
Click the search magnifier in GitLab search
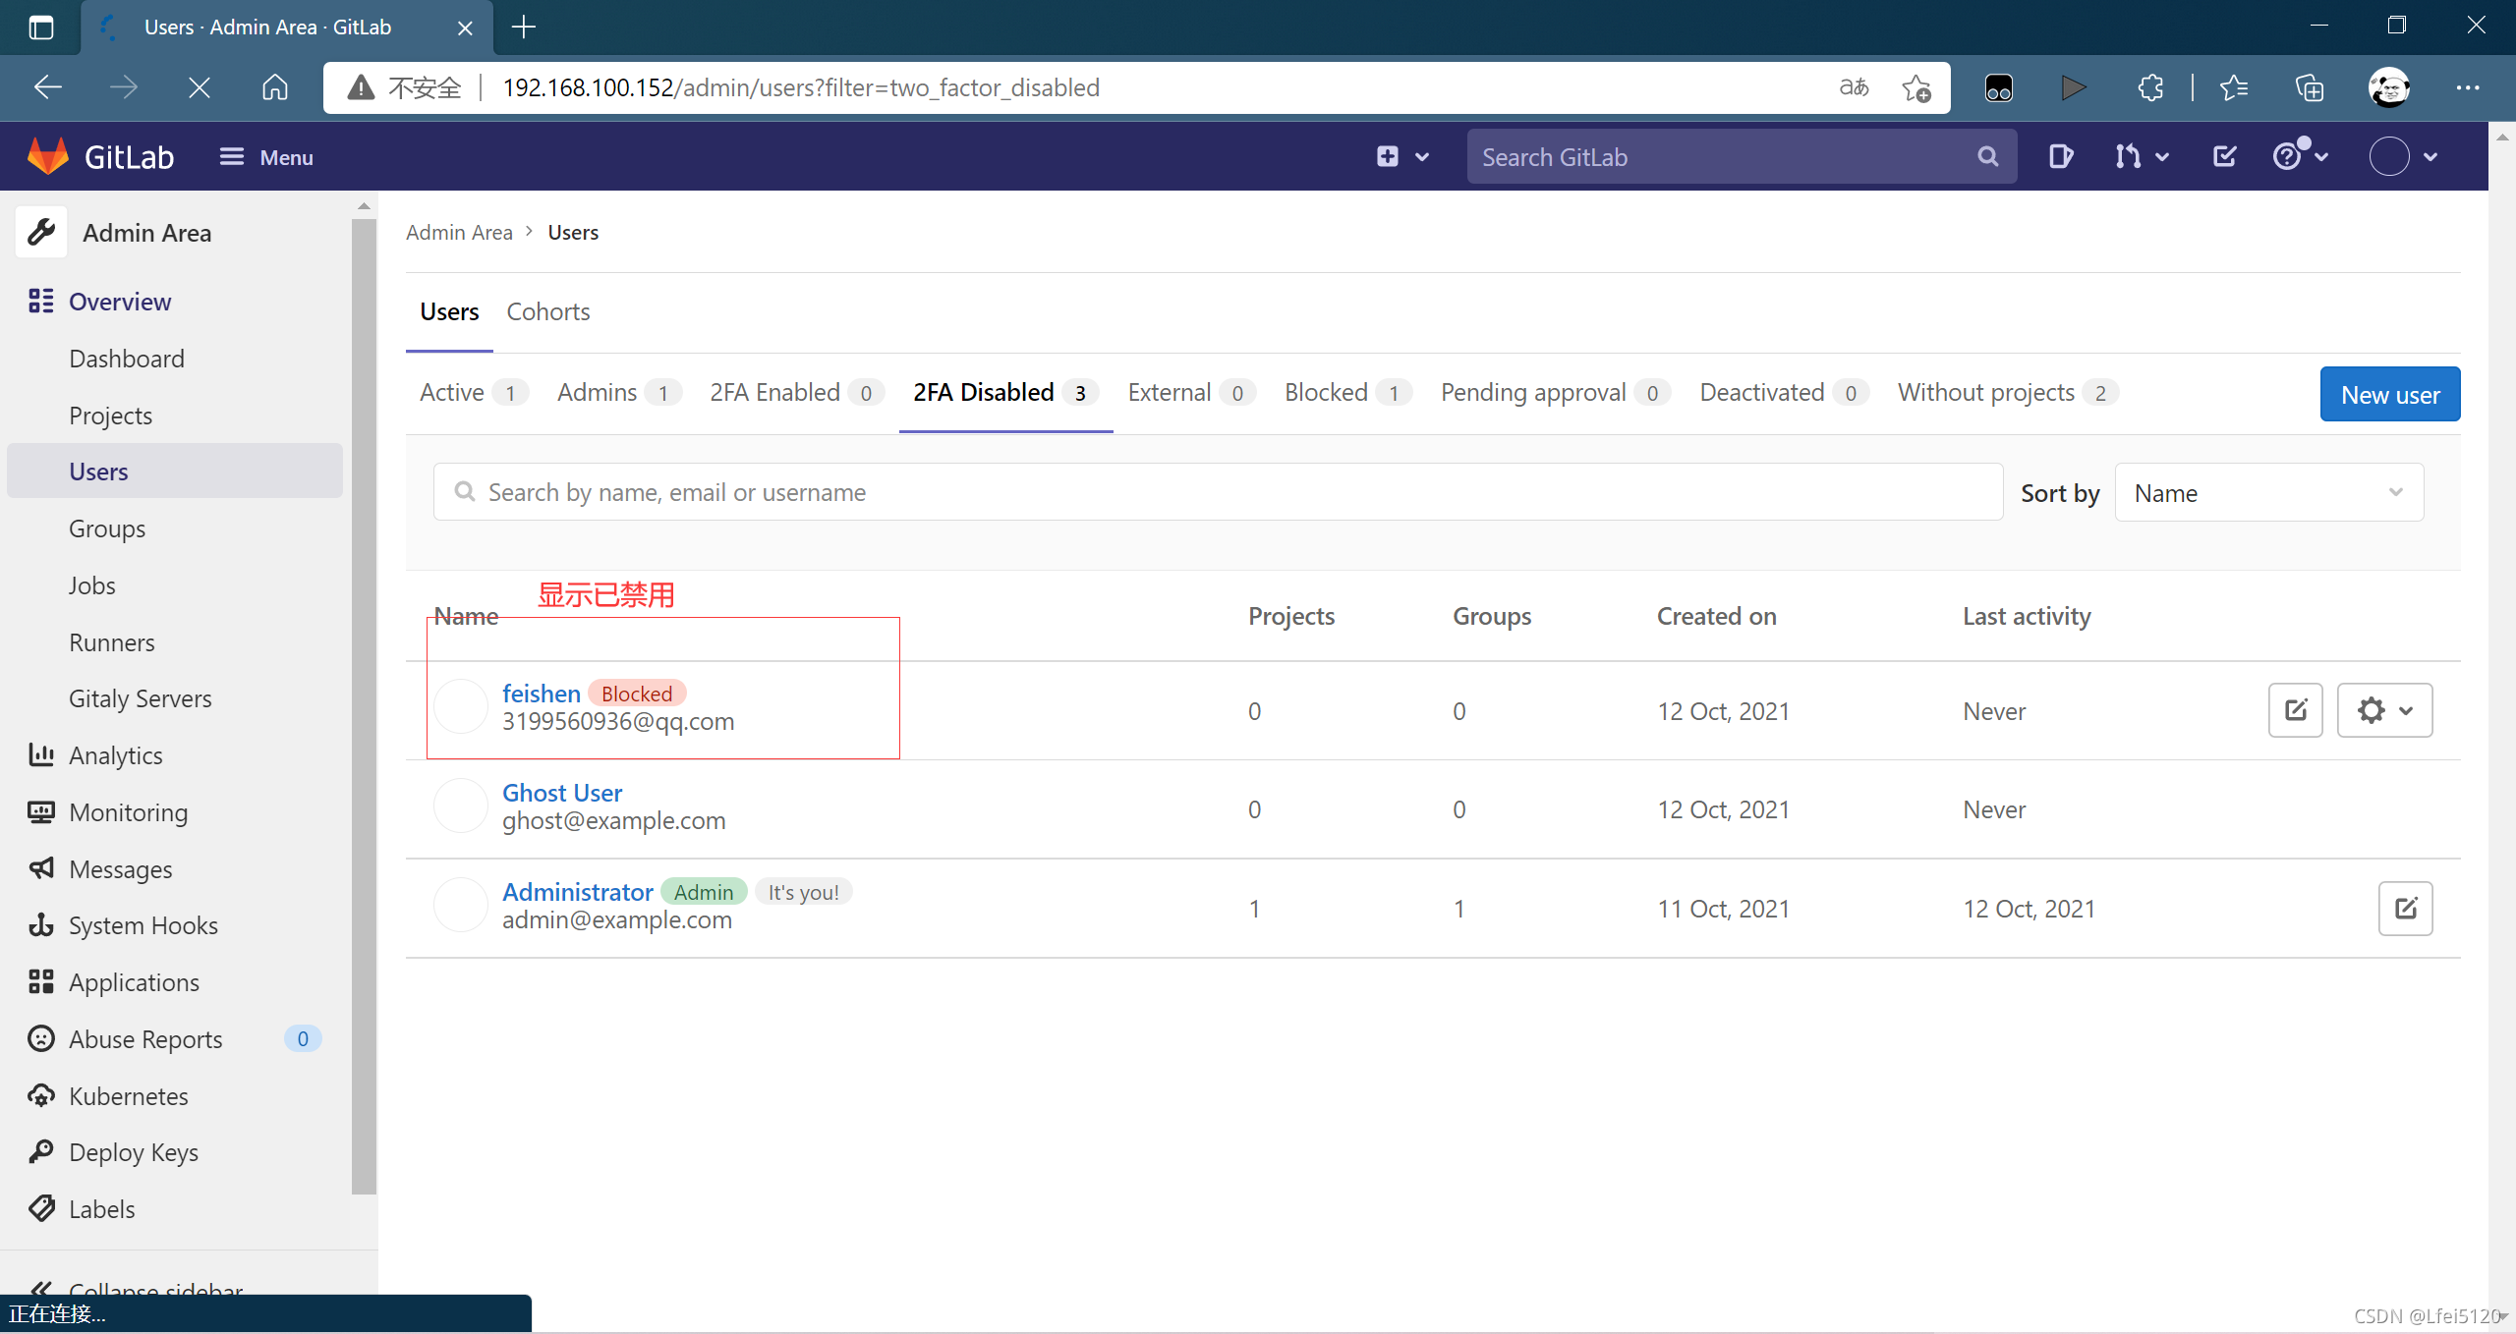click(x=1987, y=156)
